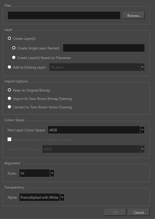Expand the Alignment Rules Fit dropdown

tap(37, 173)
